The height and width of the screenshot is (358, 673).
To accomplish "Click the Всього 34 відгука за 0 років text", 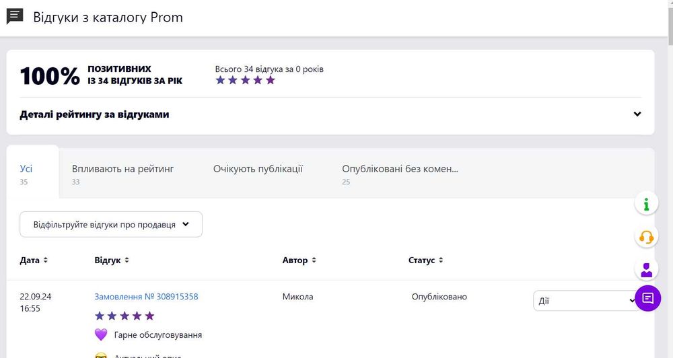I will click(x=269, y=69).
